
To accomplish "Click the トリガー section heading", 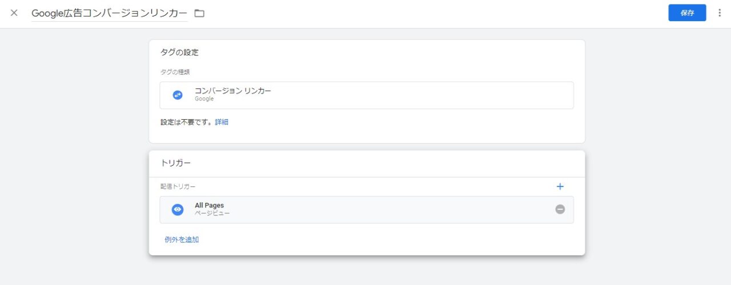I will click(175, 163).
